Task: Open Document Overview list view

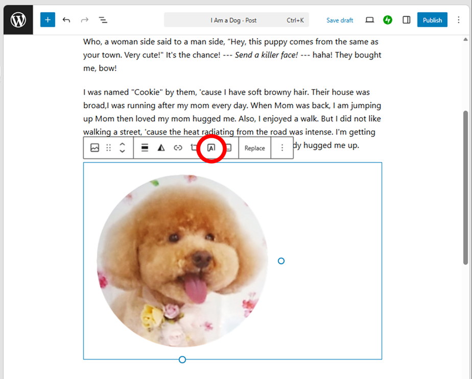Action: pos(103,20)
